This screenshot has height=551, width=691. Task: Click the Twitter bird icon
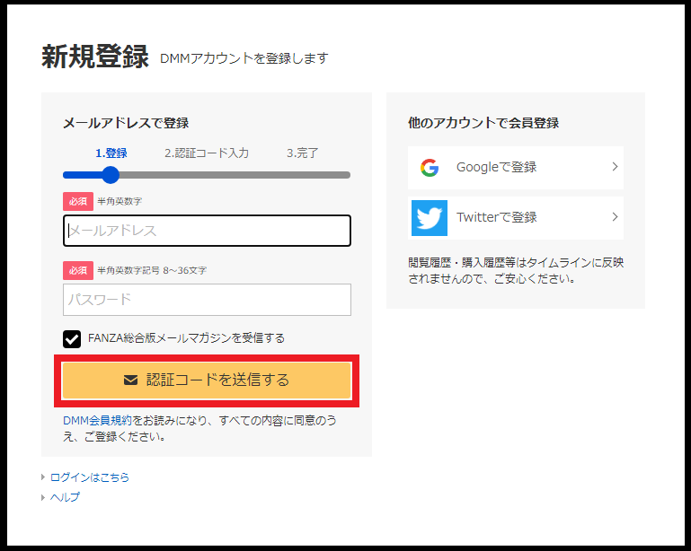coord(429,218)
